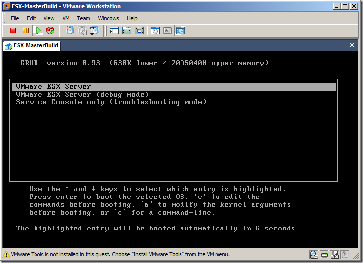
Task: Open the Edit menu
Action: tap(31, 18)
